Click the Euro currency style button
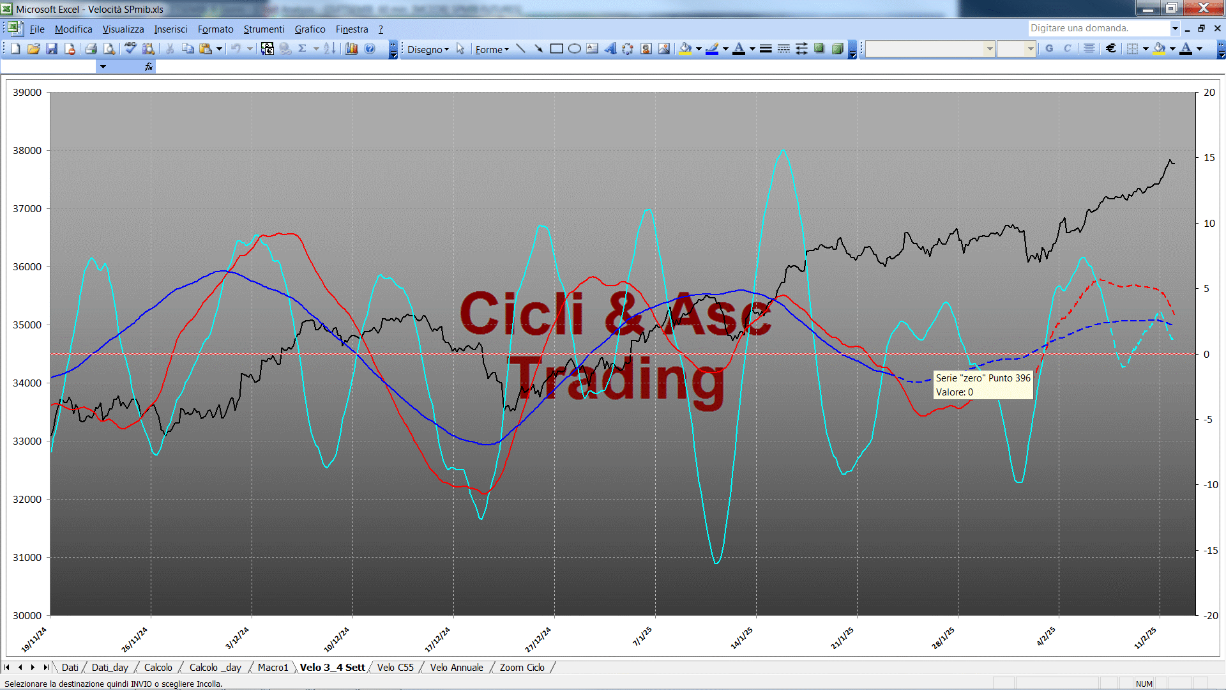This screenshot has width=1226, height=690. tap(1111, 49)
